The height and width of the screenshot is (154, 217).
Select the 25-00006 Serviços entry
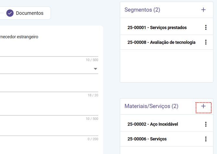click(x=147, y=139)
